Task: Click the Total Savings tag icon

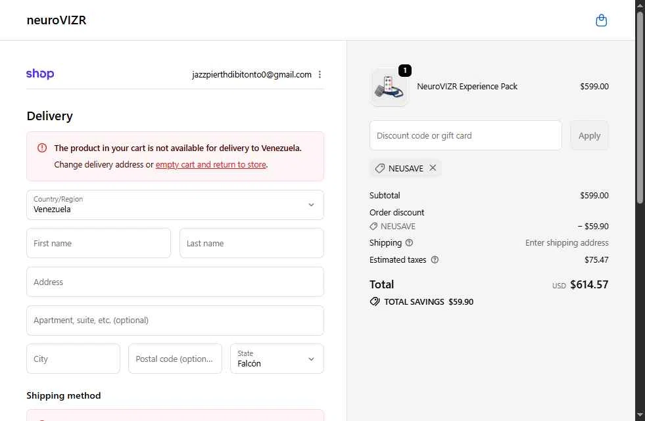Action: (374, 301)
